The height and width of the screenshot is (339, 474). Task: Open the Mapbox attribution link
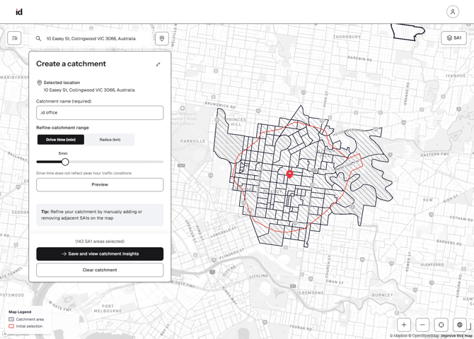(398, 335)
